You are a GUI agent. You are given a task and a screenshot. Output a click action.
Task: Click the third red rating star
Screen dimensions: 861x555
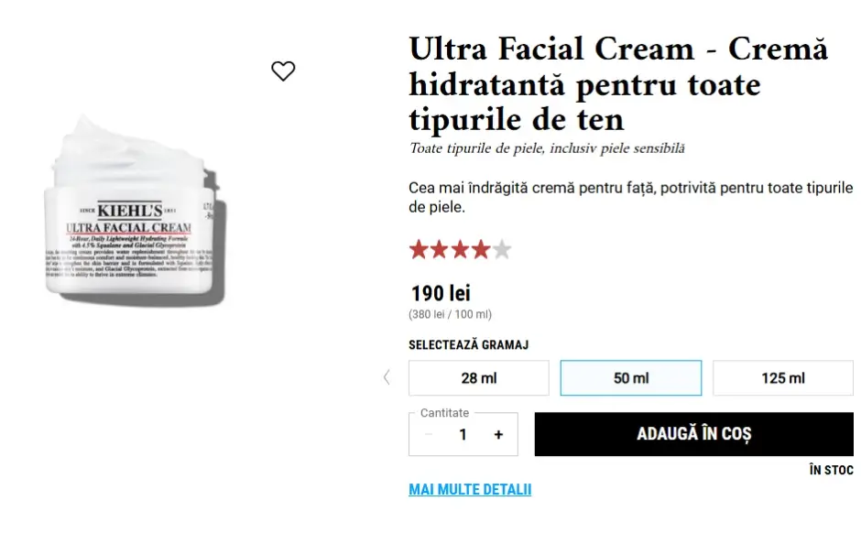[460, 249]
